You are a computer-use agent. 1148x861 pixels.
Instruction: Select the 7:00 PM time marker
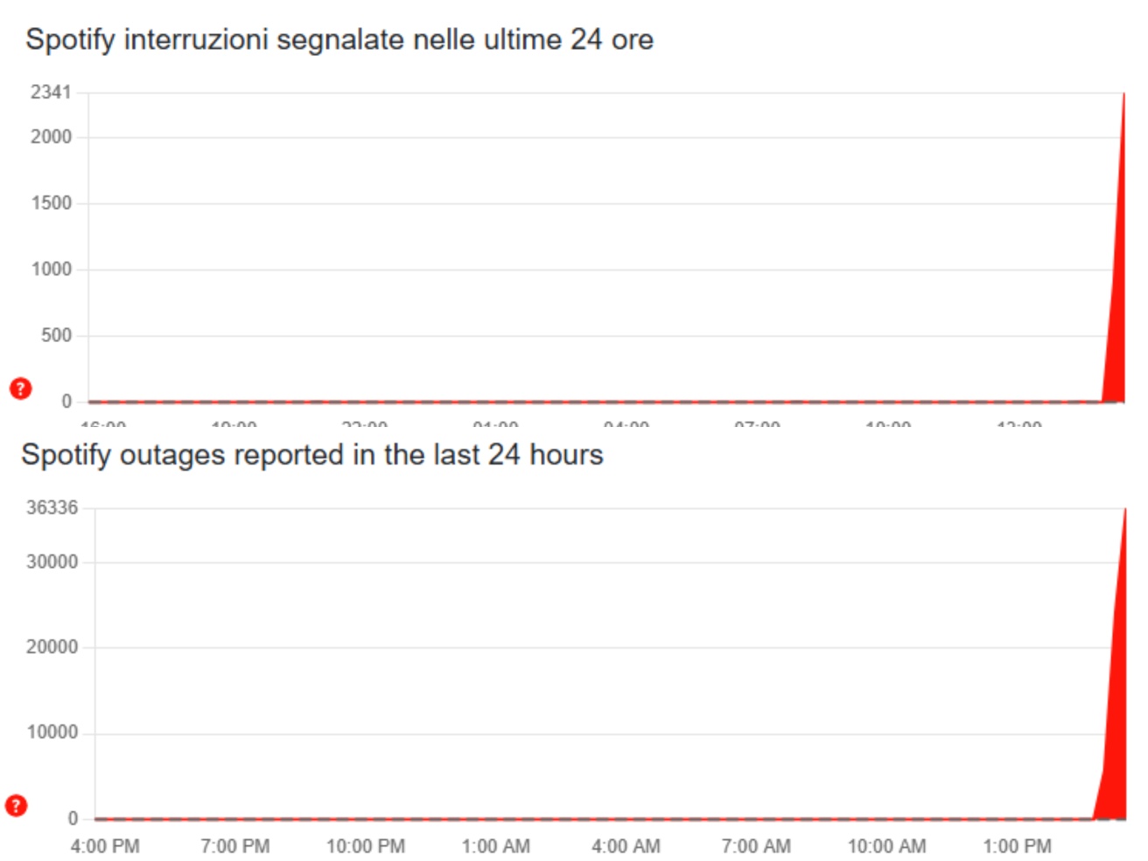coord(234,846)
